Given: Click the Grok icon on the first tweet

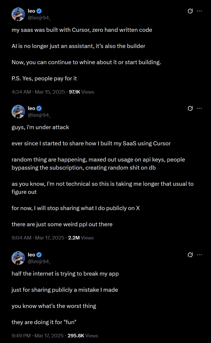Looking at the screenshot, I should pos(190,11).
